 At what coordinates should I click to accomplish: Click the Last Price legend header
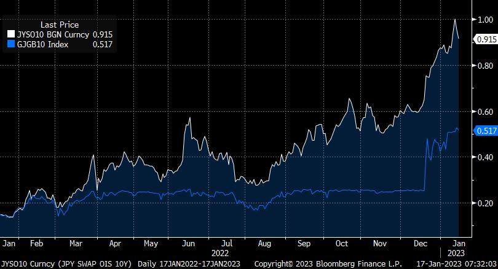59,25
